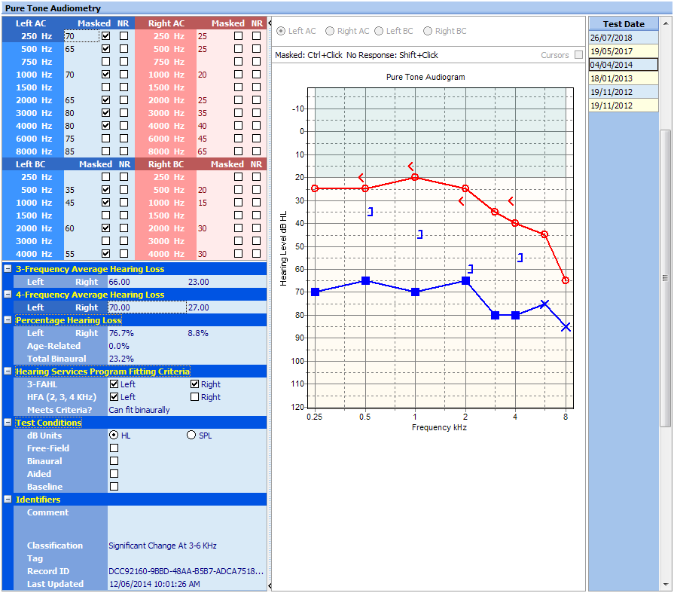
Task: Check NR for Left AC 8000 Hz
Action: pos(124,151)
